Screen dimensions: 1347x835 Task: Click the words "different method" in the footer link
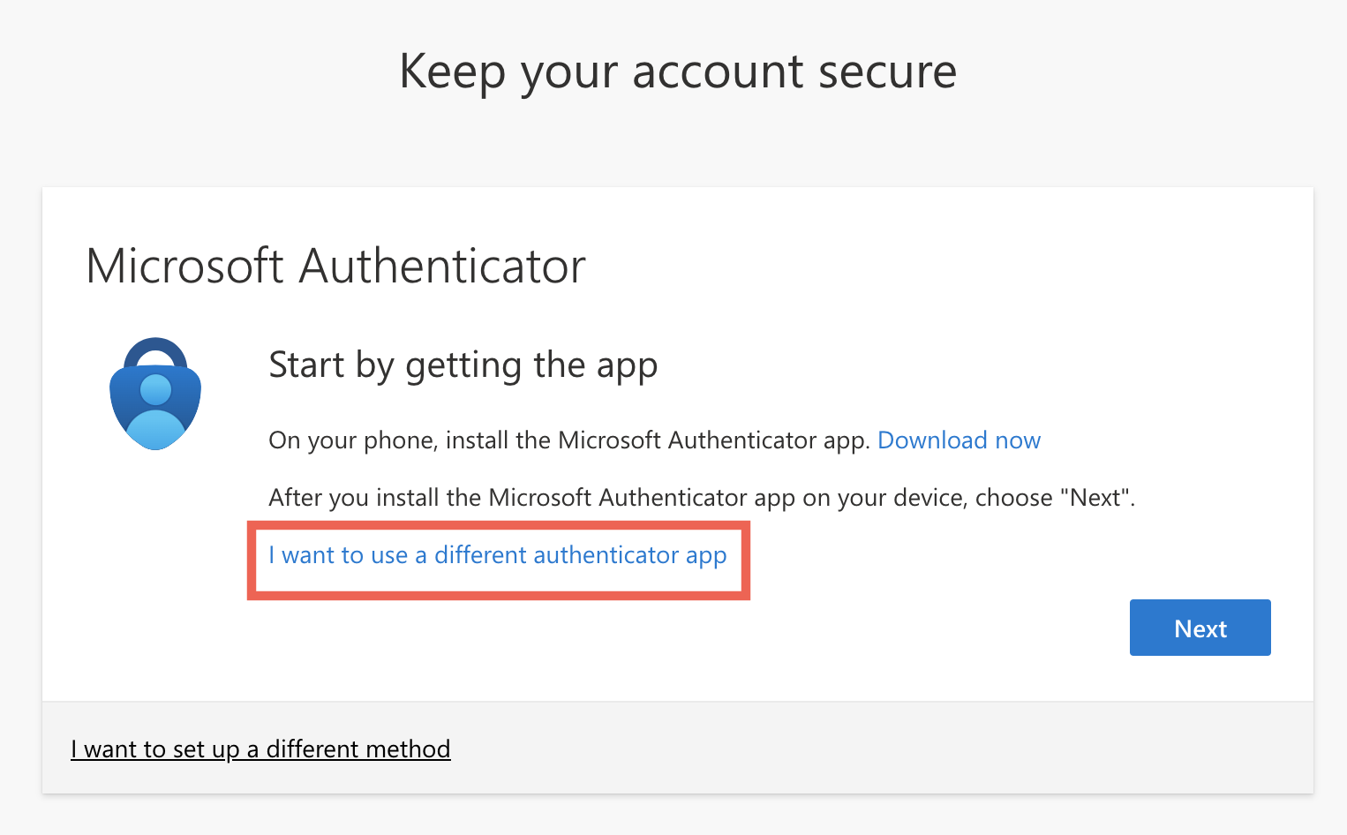[358, 749]
